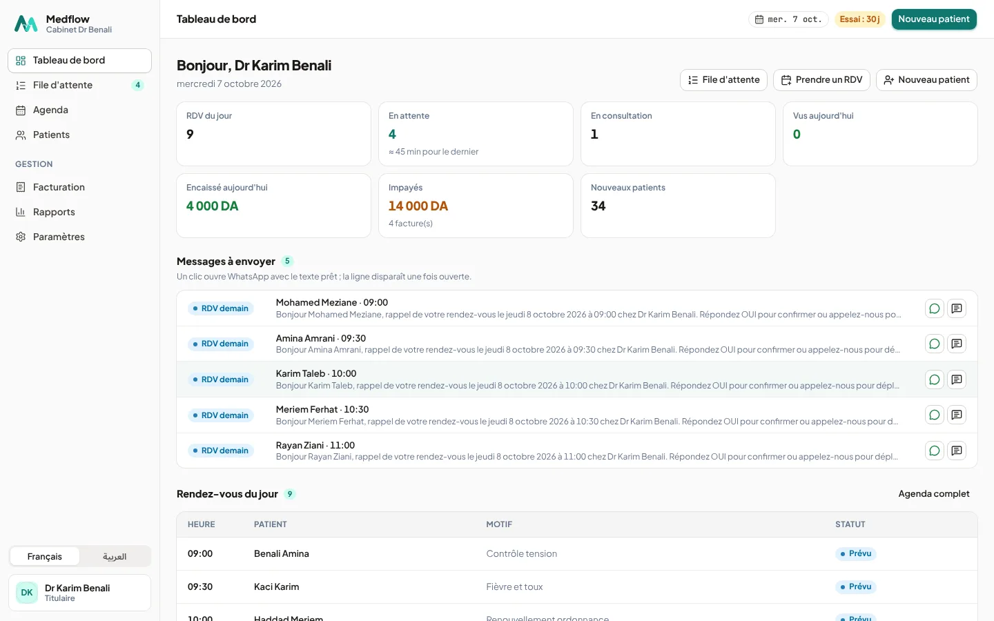The width and height of the screenshot is (994, 621).
Task: Switch language to العربية
Action: tap(115, 557)
